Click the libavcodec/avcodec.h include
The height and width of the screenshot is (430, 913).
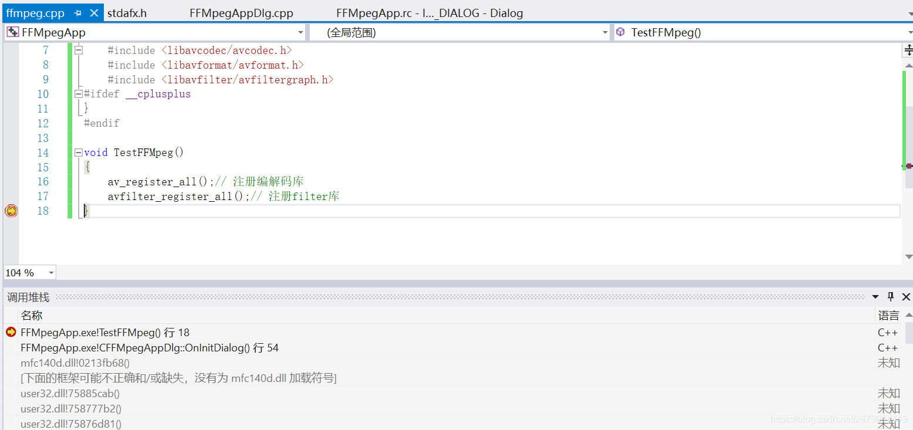point(226,50)
